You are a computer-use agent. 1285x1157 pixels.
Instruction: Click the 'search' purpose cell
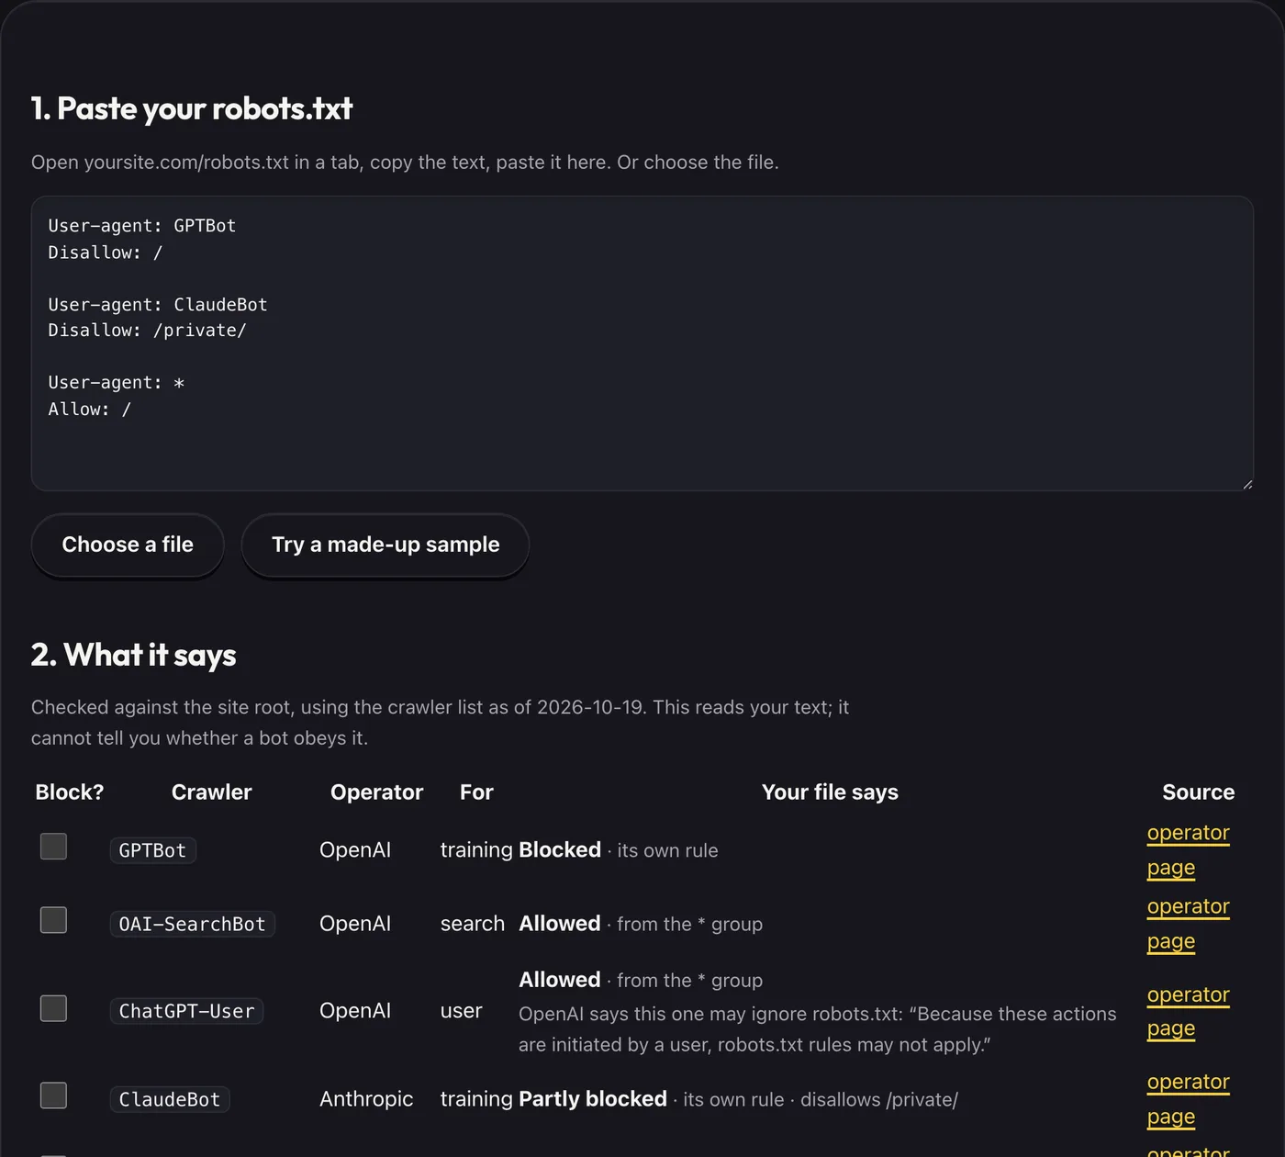[473, 924]
